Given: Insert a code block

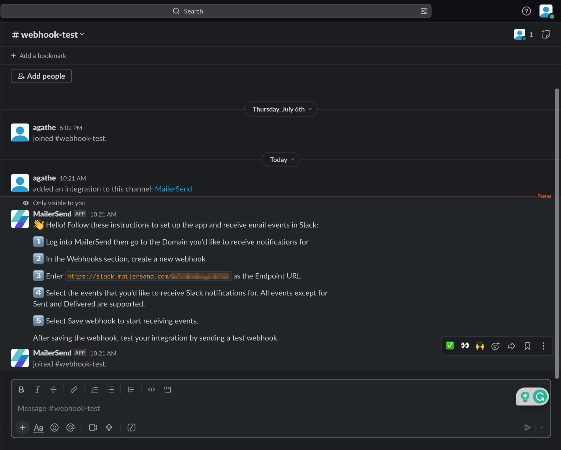Looking at the screenshot, I should (167, 389).
